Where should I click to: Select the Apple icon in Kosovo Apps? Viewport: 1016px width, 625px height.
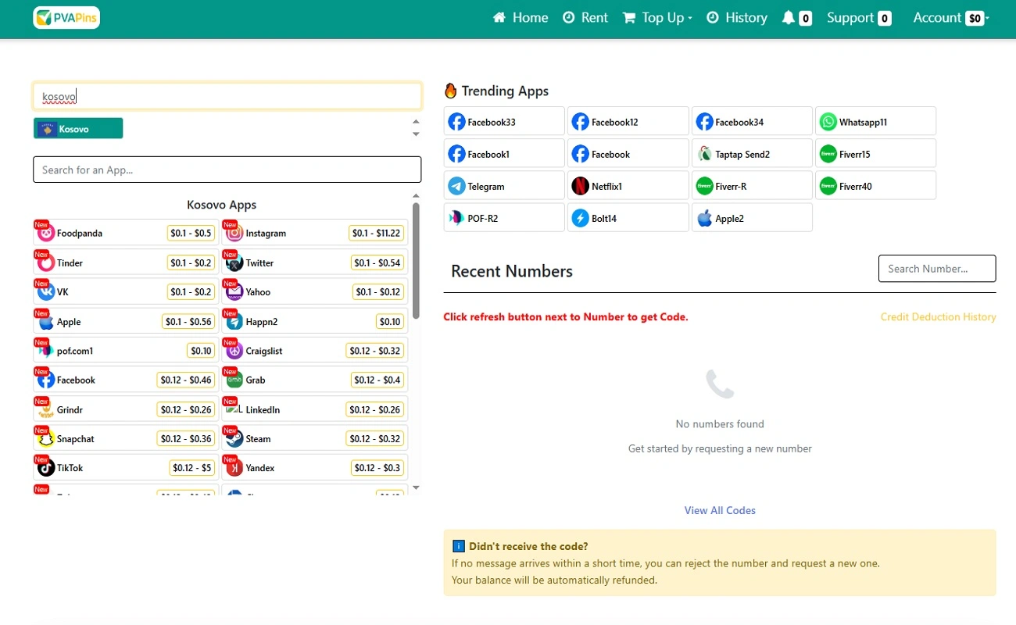(46, 321)
